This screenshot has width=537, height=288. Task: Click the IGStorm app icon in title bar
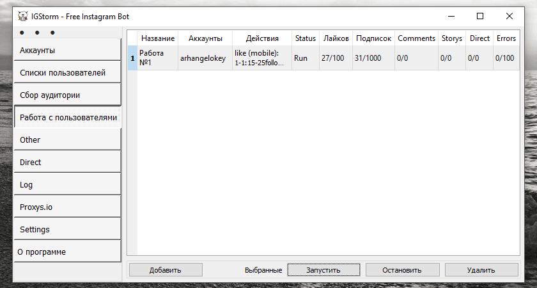23,16
